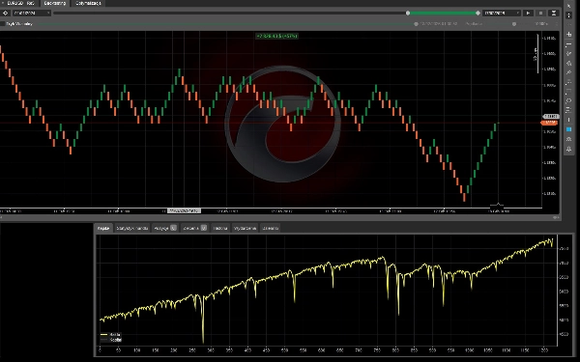Open the Dziennik tab

pyautogui.click(x=270, y=228)
